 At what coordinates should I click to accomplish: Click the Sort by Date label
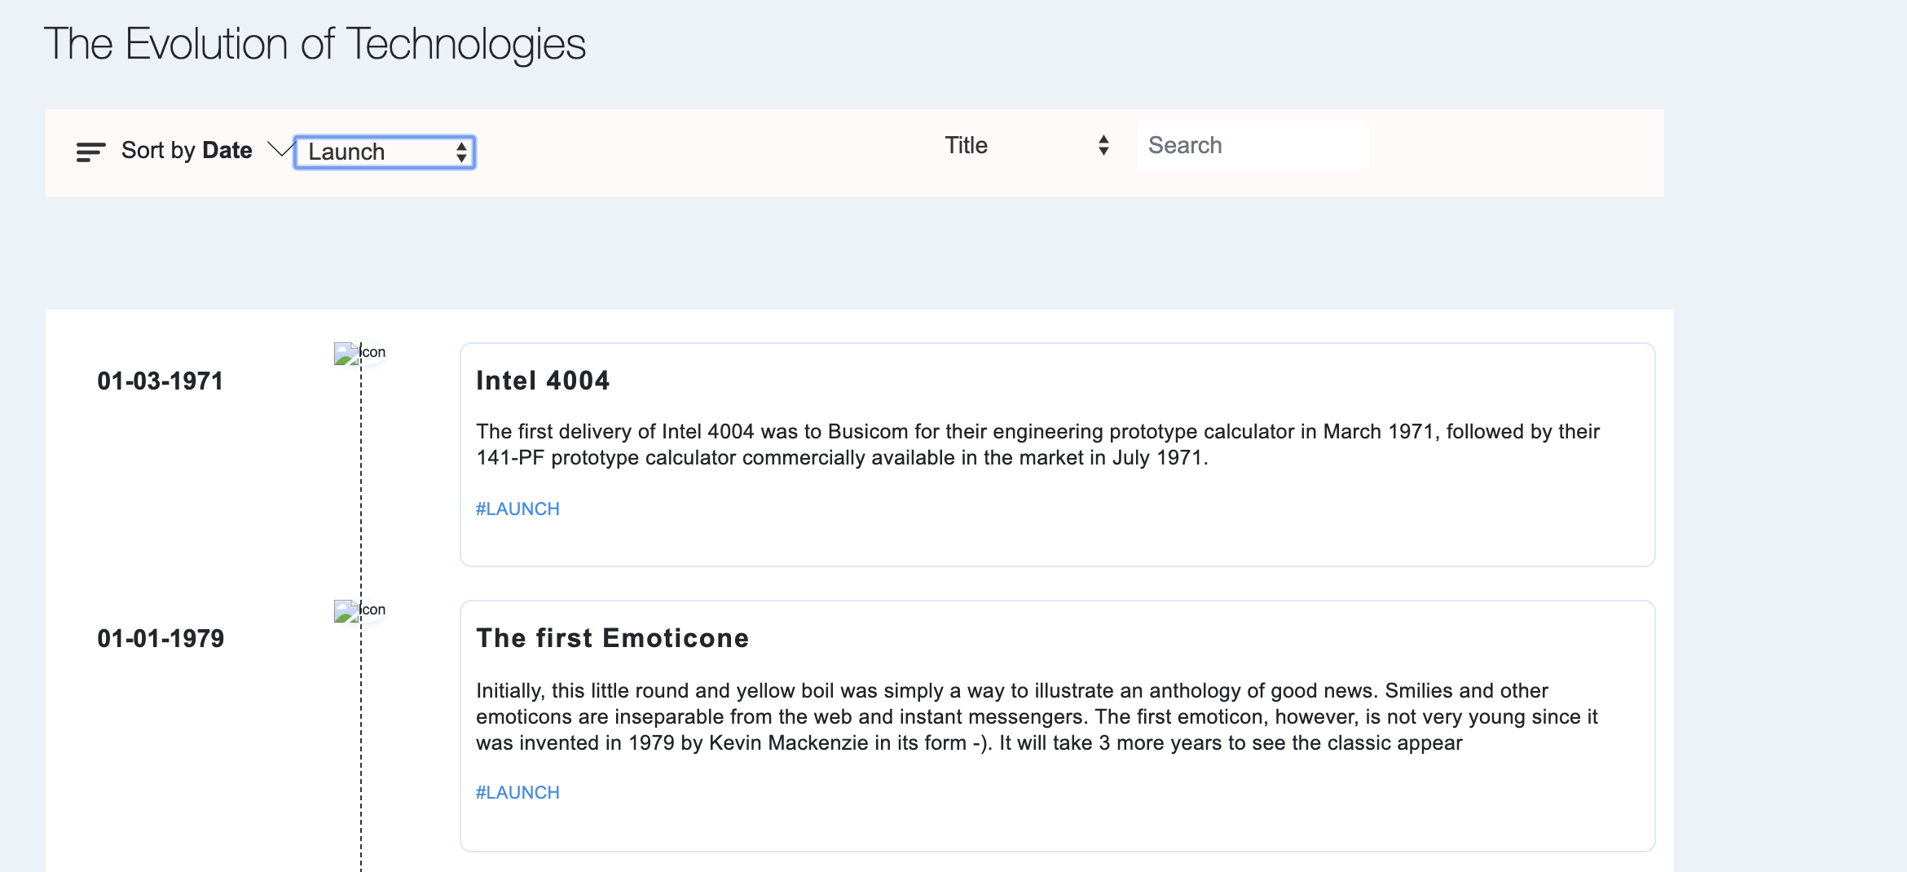187,151
